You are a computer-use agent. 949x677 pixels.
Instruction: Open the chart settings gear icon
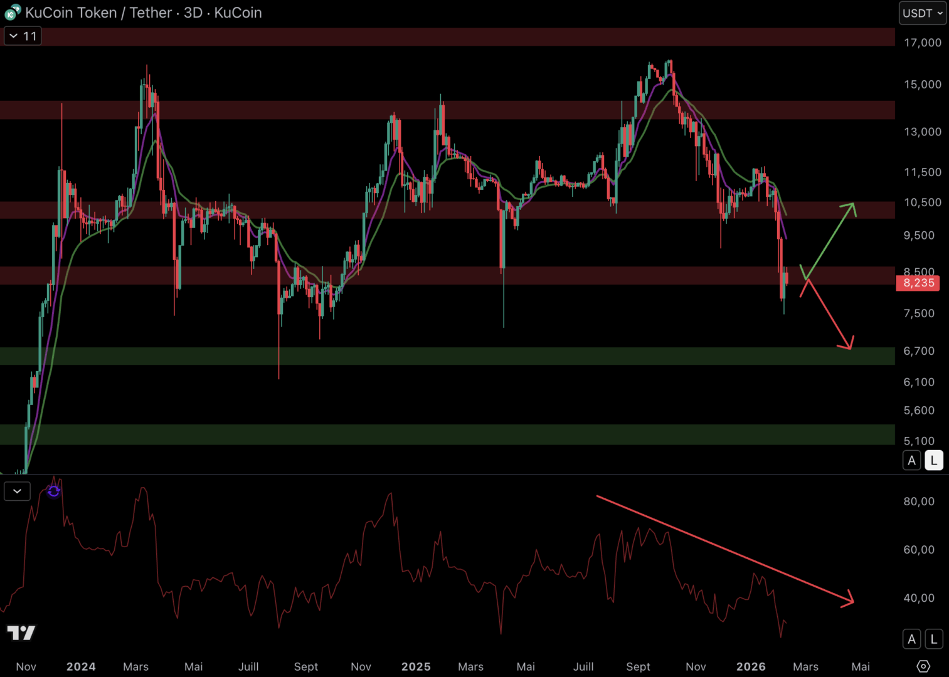(x=923, y=666)
